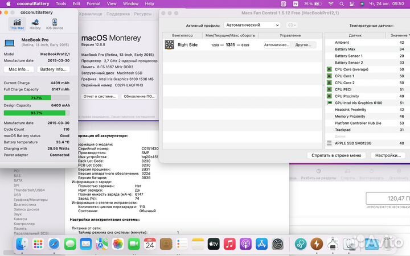Open the Wi-Fi menu bar icon

[x=331, y=3]
